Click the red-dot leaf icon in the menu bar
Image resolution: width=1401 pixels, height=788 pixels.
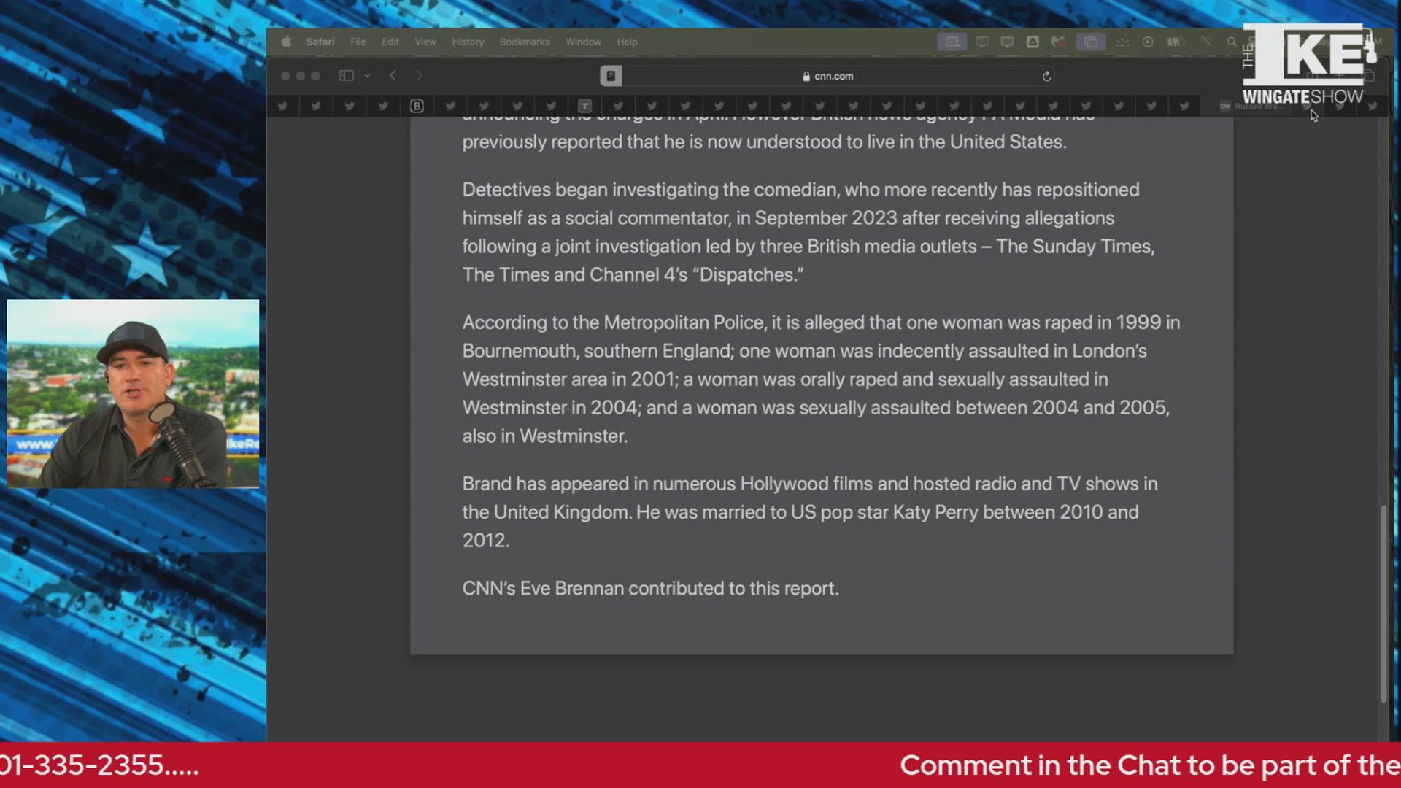[1058, 42]
